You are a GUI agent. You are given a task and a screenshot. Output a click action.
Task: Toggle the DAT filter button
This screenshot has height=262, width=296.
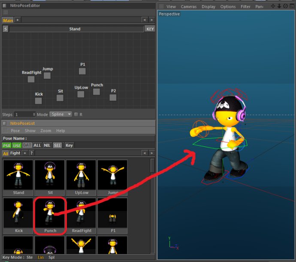27,145
